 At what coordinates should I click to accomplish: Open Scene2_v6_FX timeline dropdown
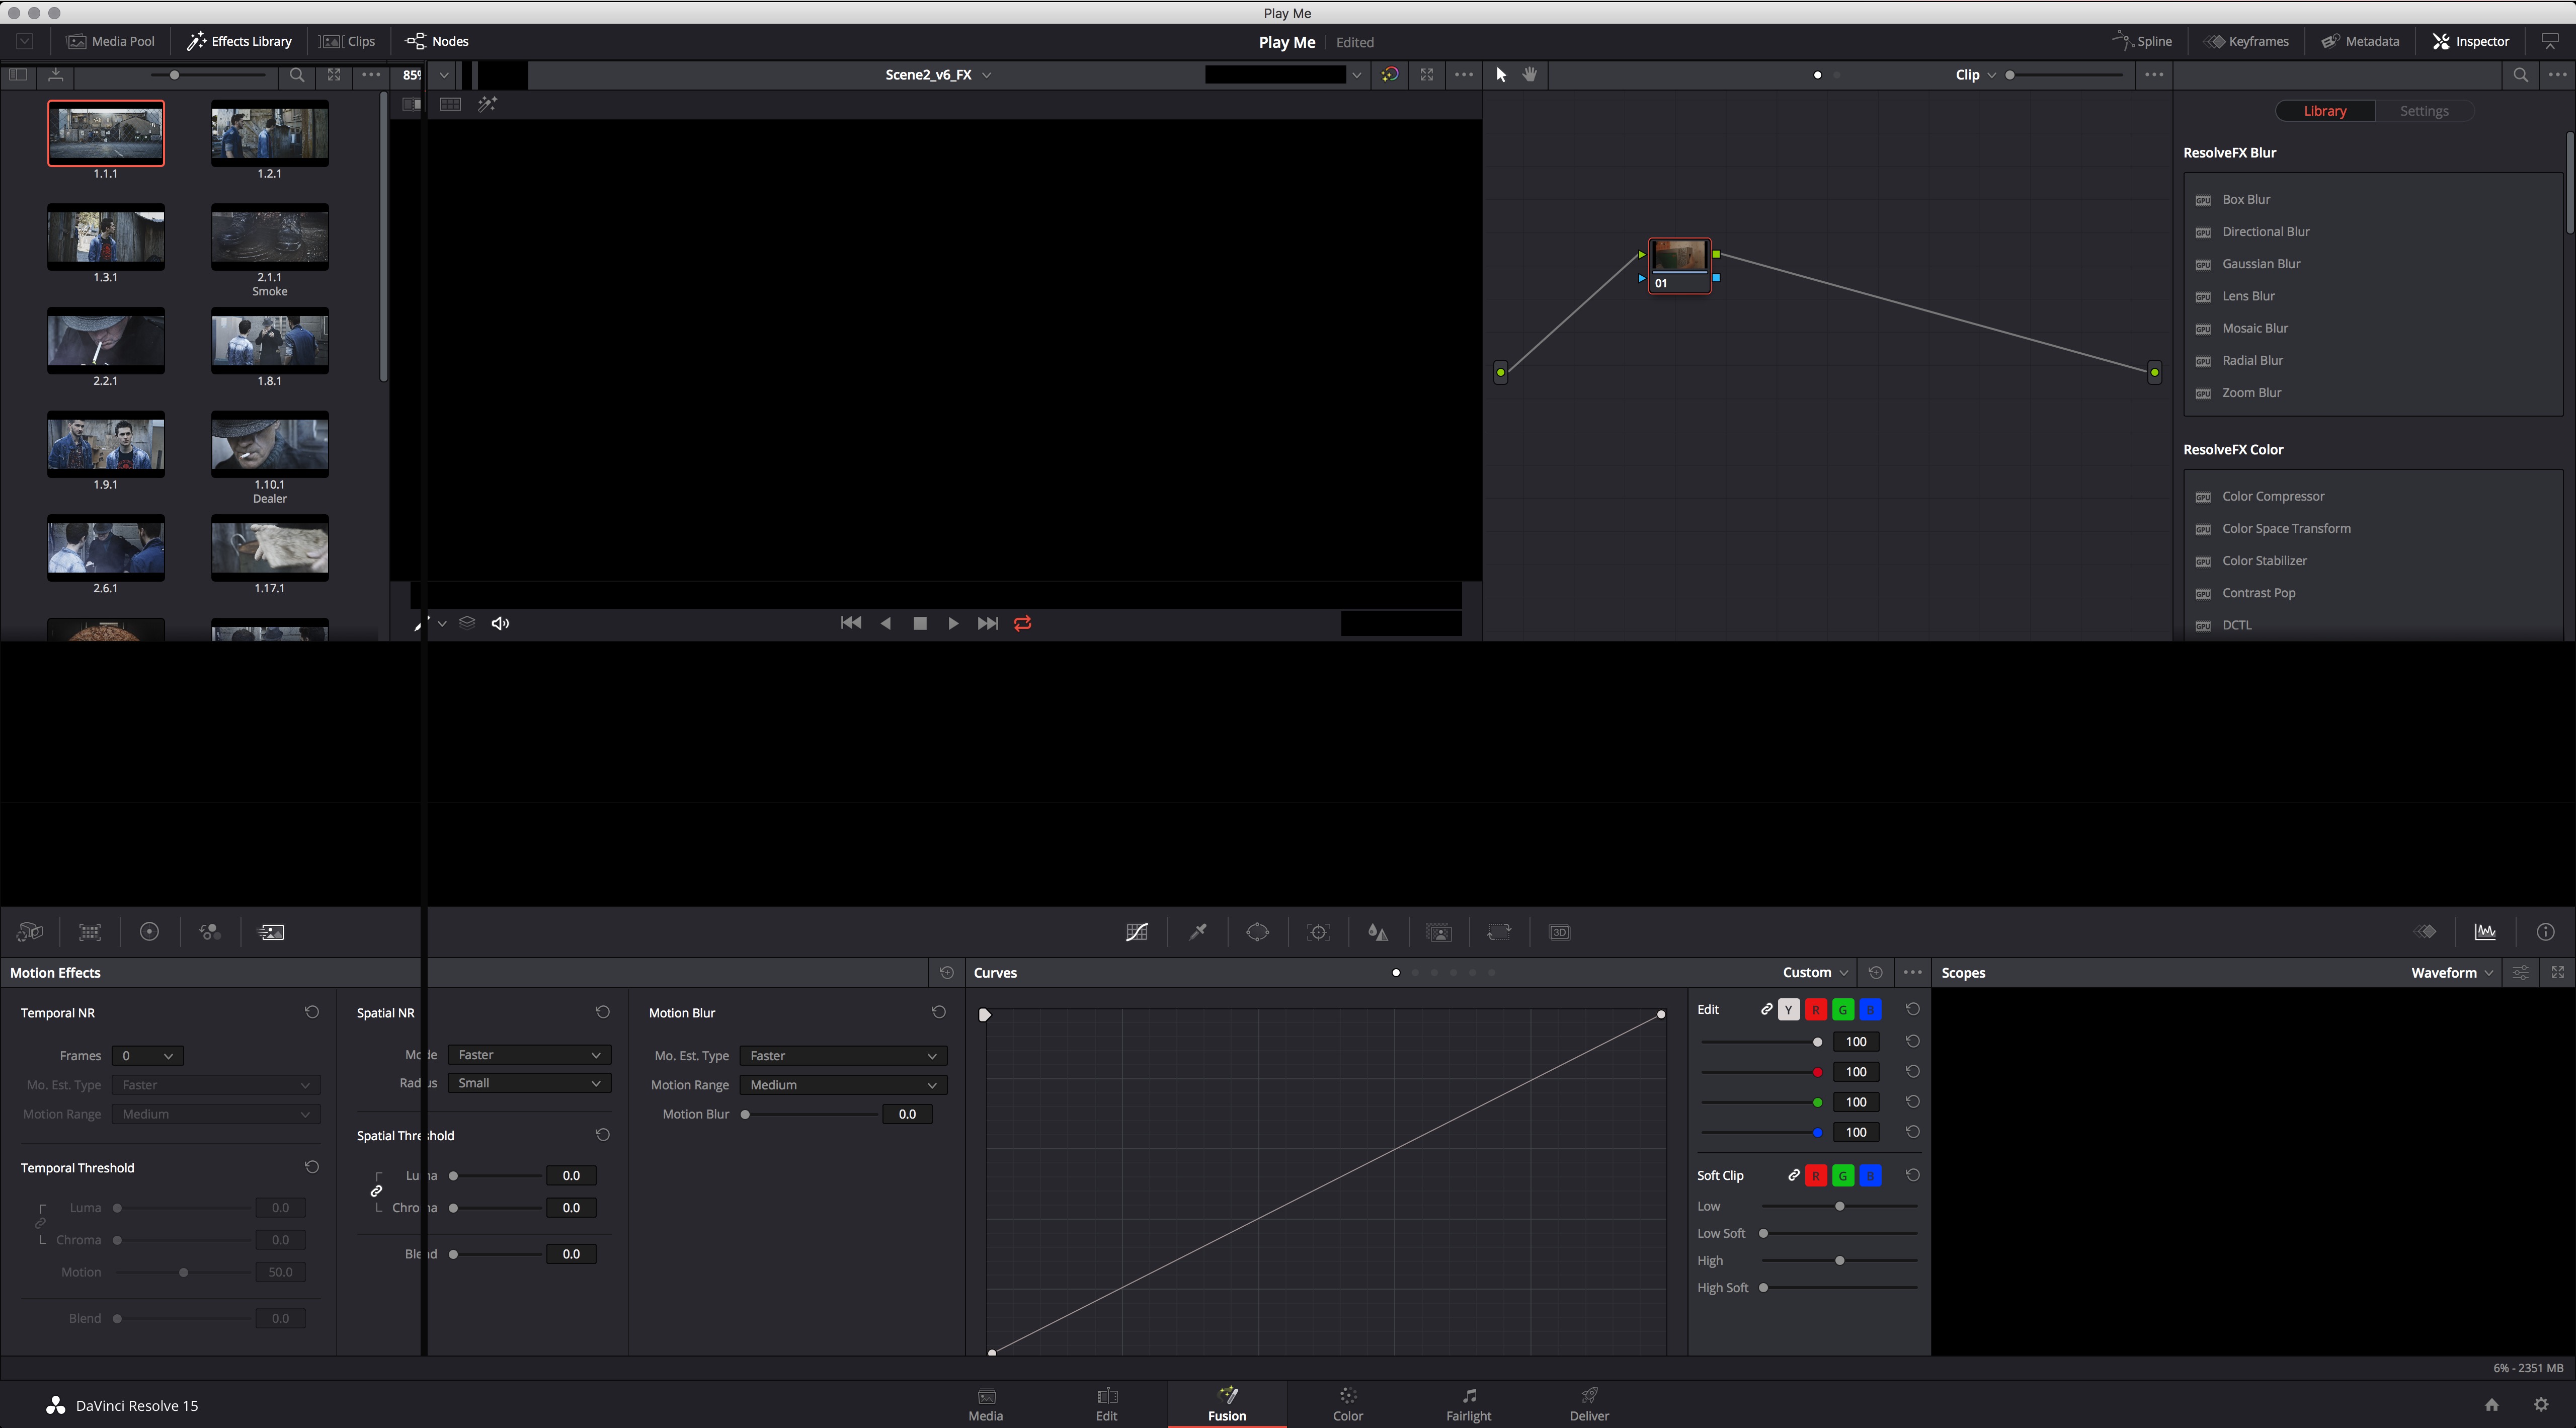pos(938,75)
